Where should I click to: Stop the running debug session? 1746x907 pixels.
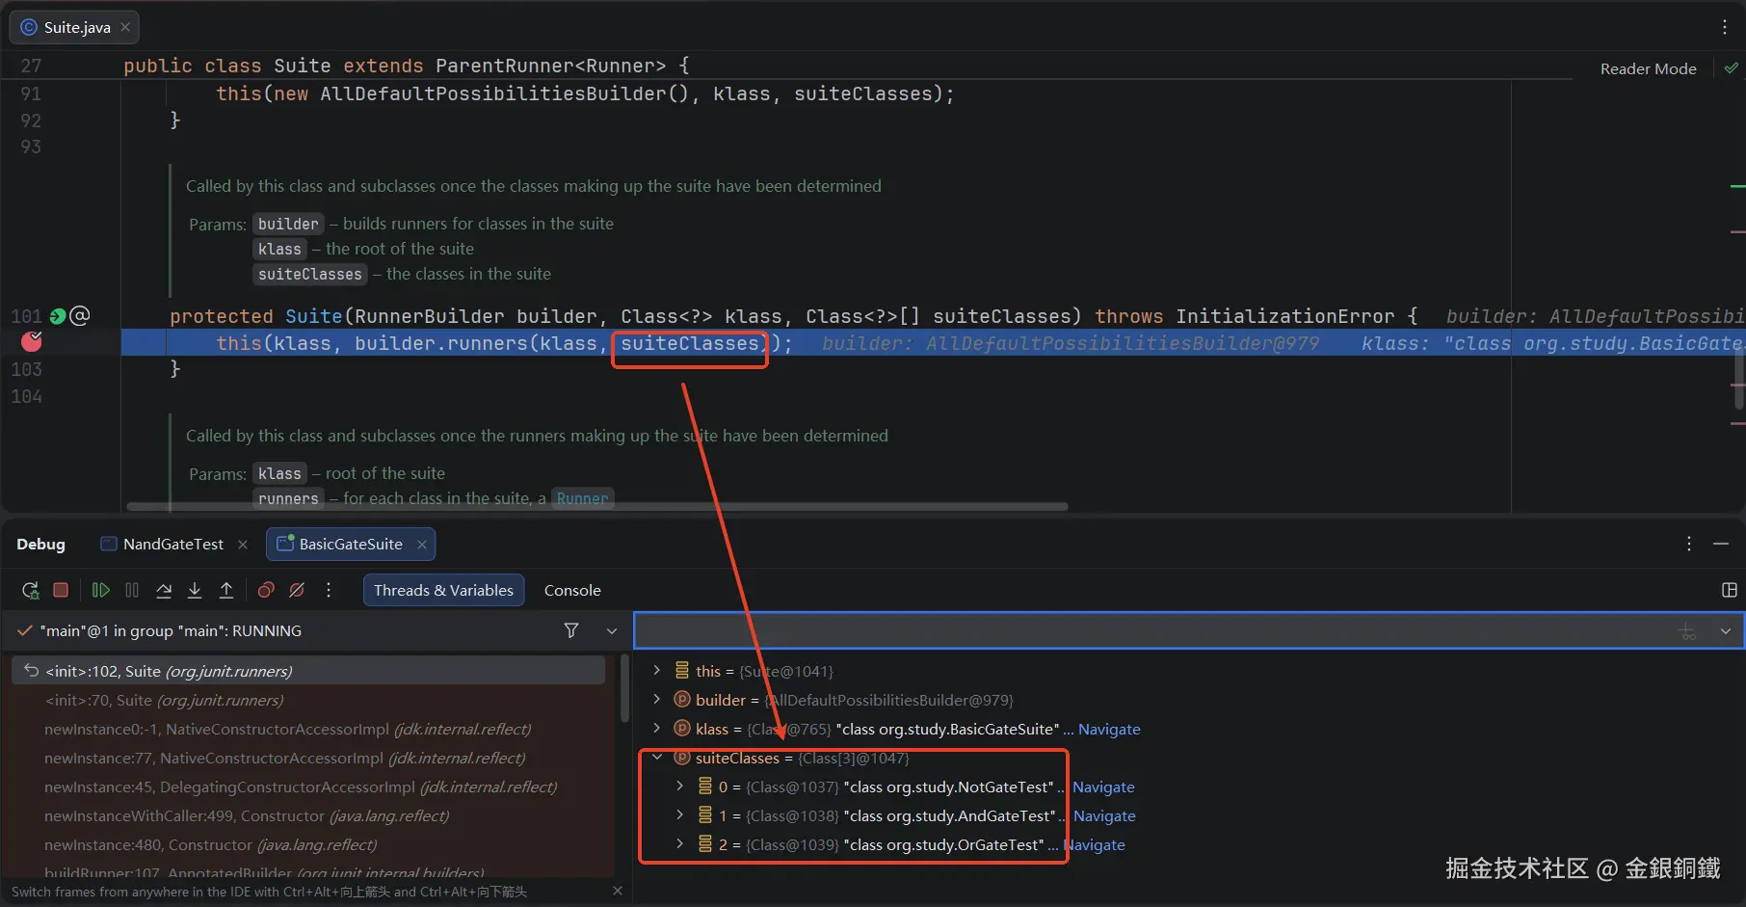tap(61, 590)
